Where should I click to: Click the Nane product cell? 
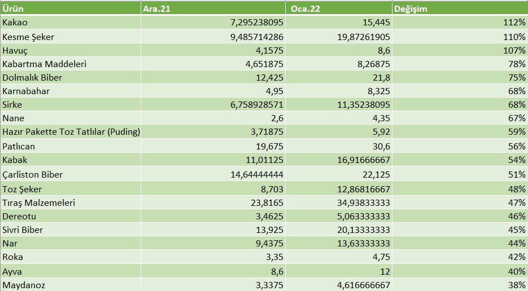(x=70, y=118)
